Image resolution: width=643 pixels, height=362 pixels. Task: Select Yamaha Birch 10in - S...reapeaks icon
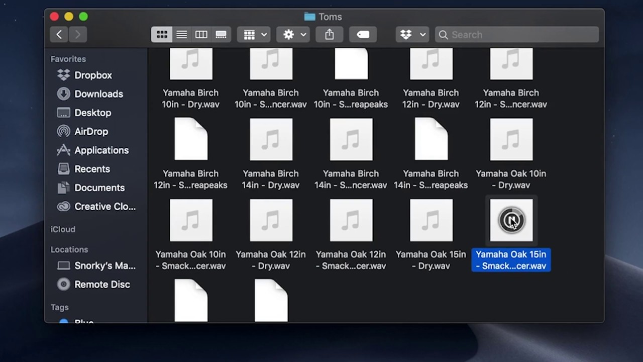point(351,64)
